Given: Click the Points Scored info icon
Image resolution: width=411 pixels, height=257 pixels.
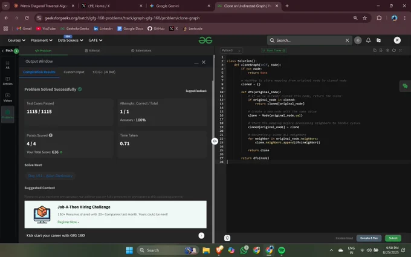Looking at the screenshot, I should click(51, 135).
